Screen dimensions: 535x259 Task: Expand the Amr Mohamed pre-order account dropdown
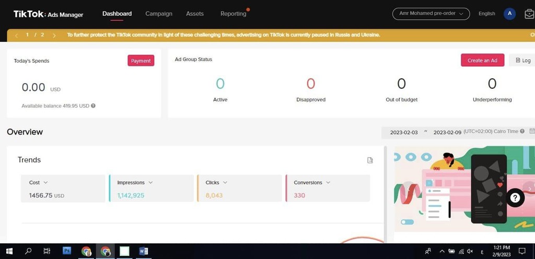[431, 14]
